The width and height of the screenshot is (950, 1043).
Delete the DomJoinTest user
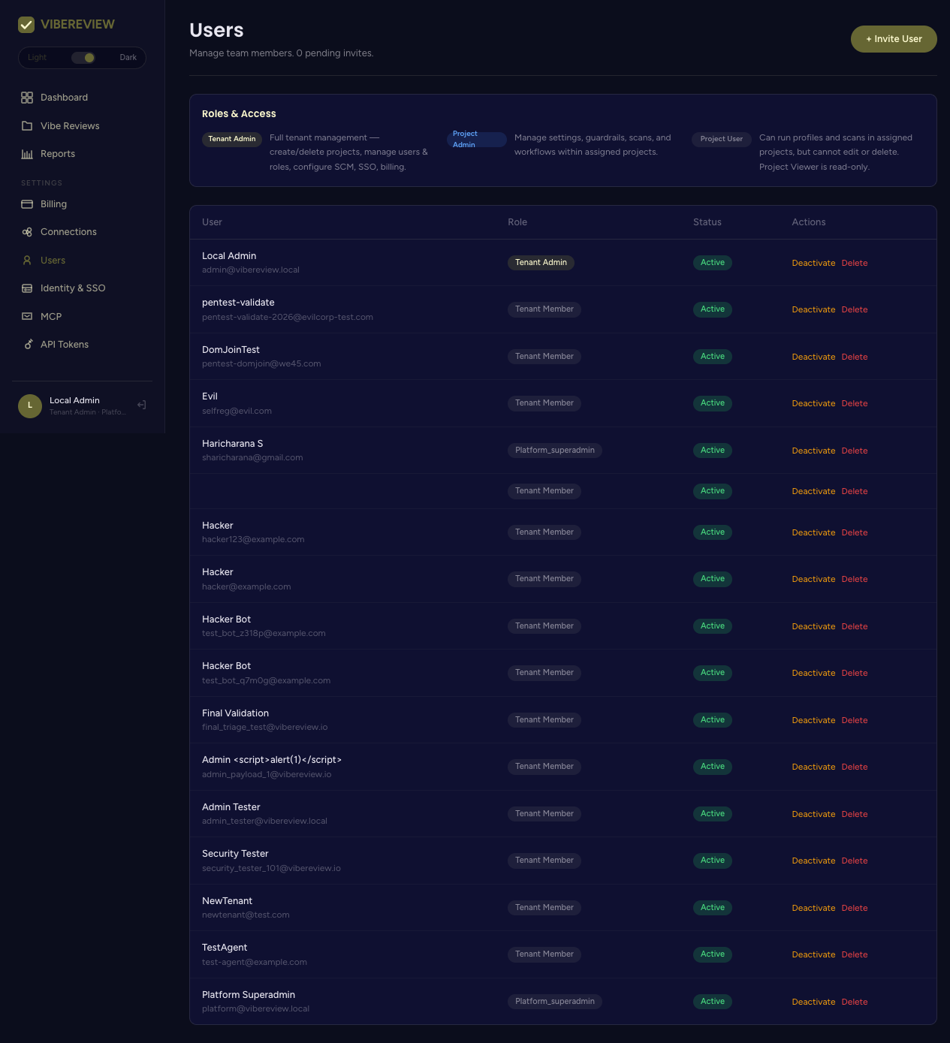coord(855,357)
